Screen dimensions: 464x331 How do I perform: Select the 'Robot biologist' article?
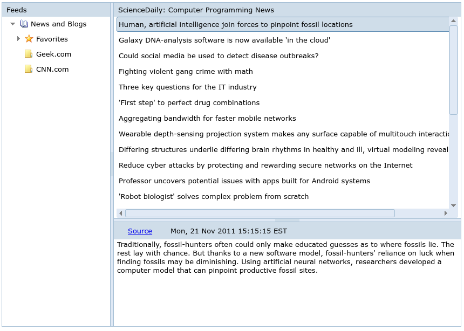point(213,197)
